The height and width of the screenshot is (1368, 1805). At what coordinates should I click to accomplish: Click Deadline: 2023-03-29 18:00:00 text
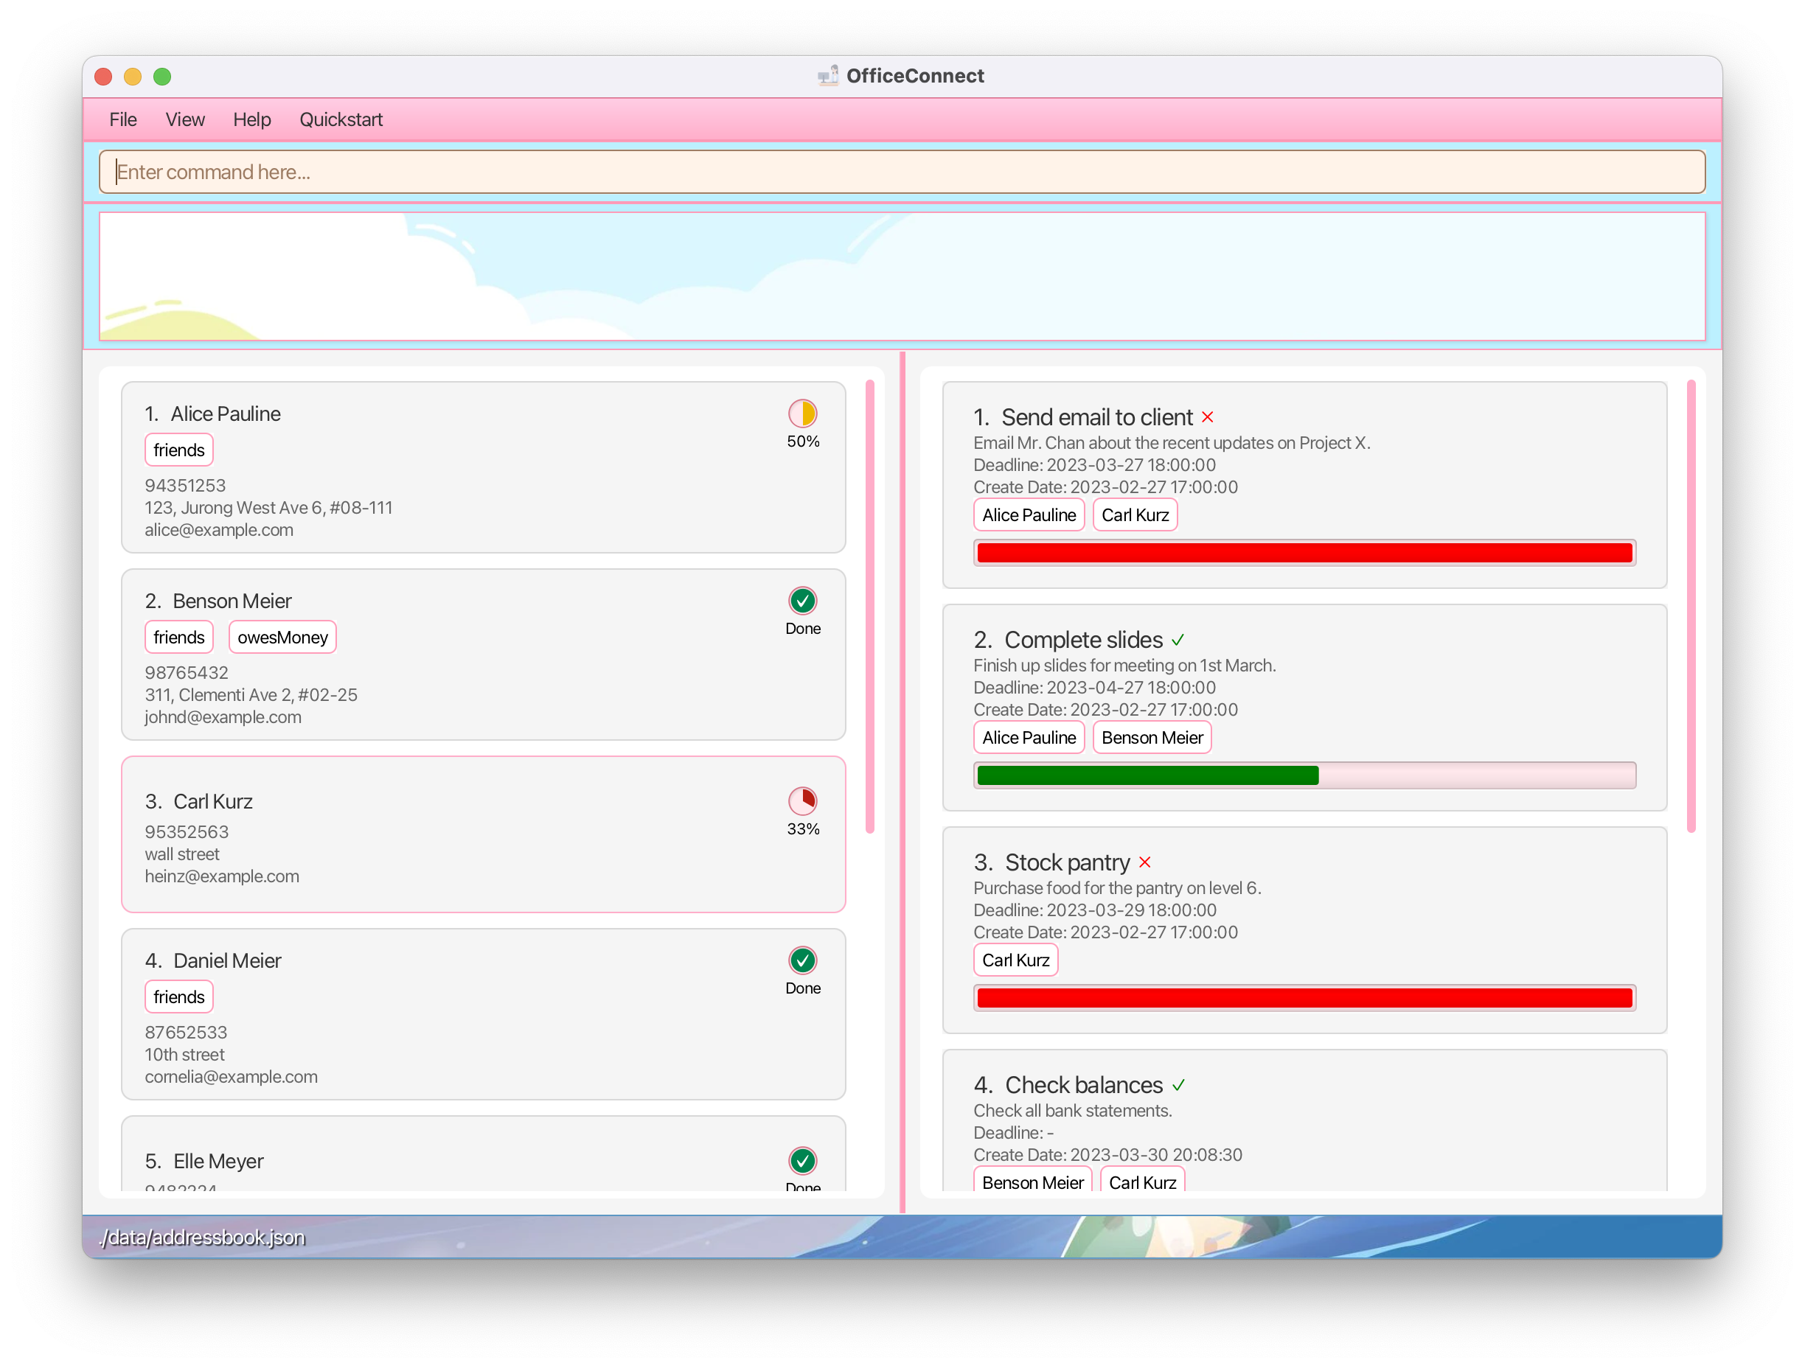click(1094, 911)
